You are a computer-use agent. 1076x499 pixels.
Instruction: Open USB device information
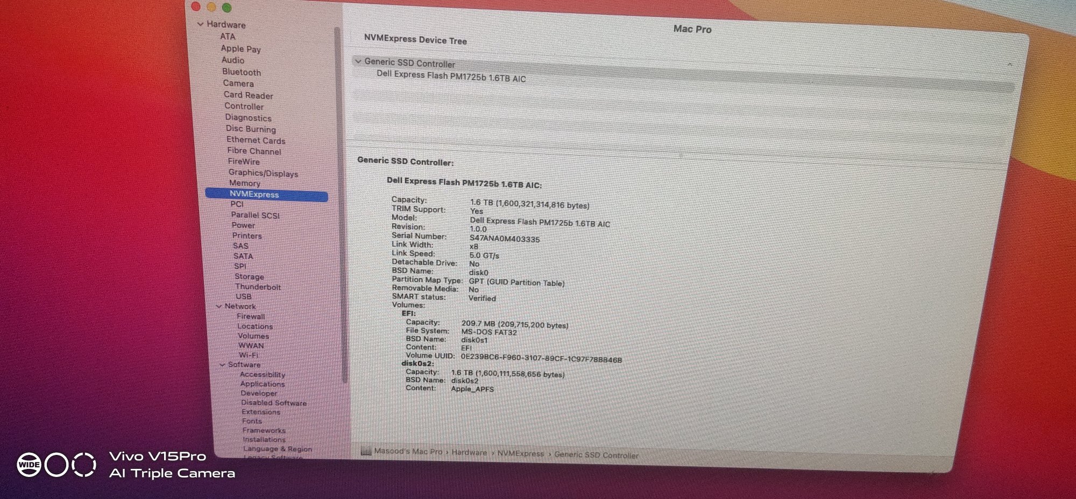(244, 296)
